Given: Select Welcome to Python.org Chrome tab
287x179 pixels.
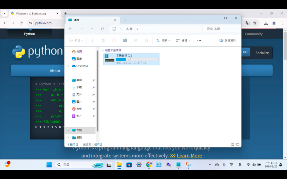Looking at the screenshot, I should 34,13.
